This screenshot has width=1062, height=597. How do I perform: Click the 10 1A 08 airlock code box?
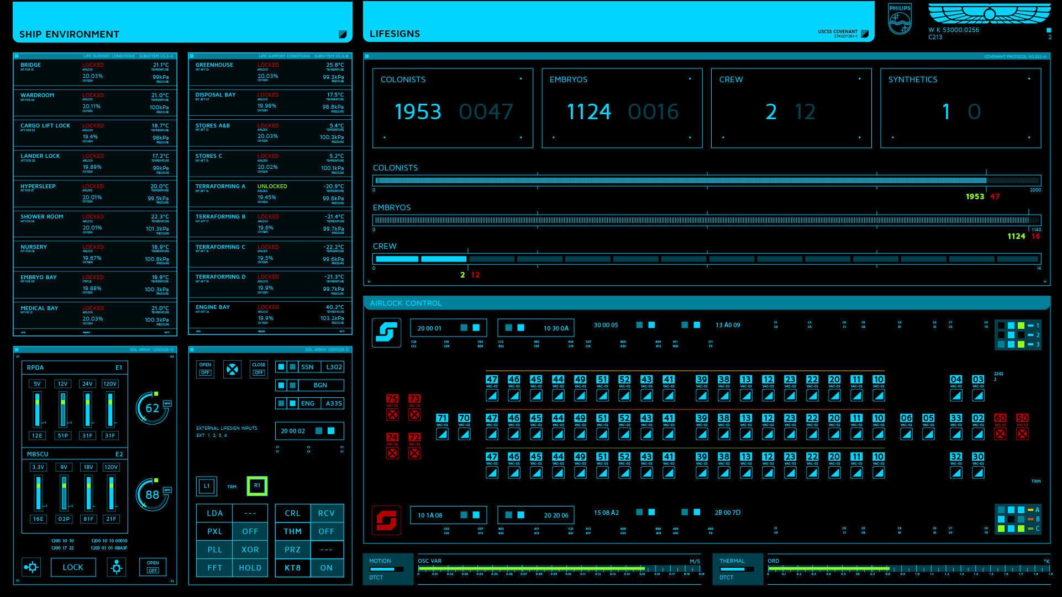(x=448, y=515)
